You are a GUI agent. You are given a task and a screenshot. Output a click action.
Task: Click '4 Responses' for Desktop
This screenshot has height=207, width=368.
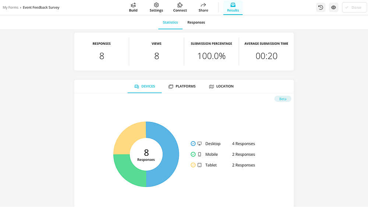pyautogui.click(x=243, y=144)
